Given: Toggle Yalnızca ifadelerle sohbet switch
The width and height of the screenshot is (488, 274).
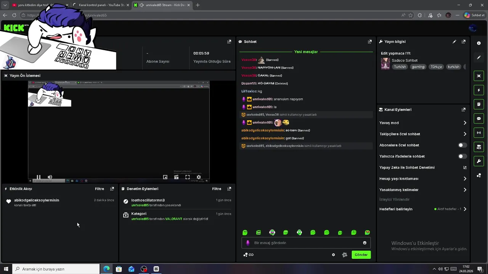Looking at the screenshot, I should [462, 156].
